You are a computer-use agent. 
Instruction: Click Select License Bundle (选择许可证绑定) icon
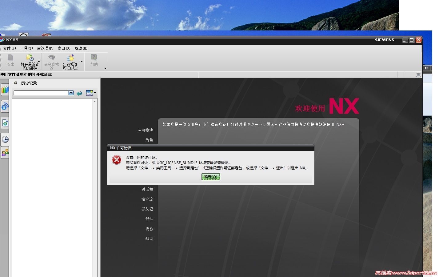click(x=70, y=62)
